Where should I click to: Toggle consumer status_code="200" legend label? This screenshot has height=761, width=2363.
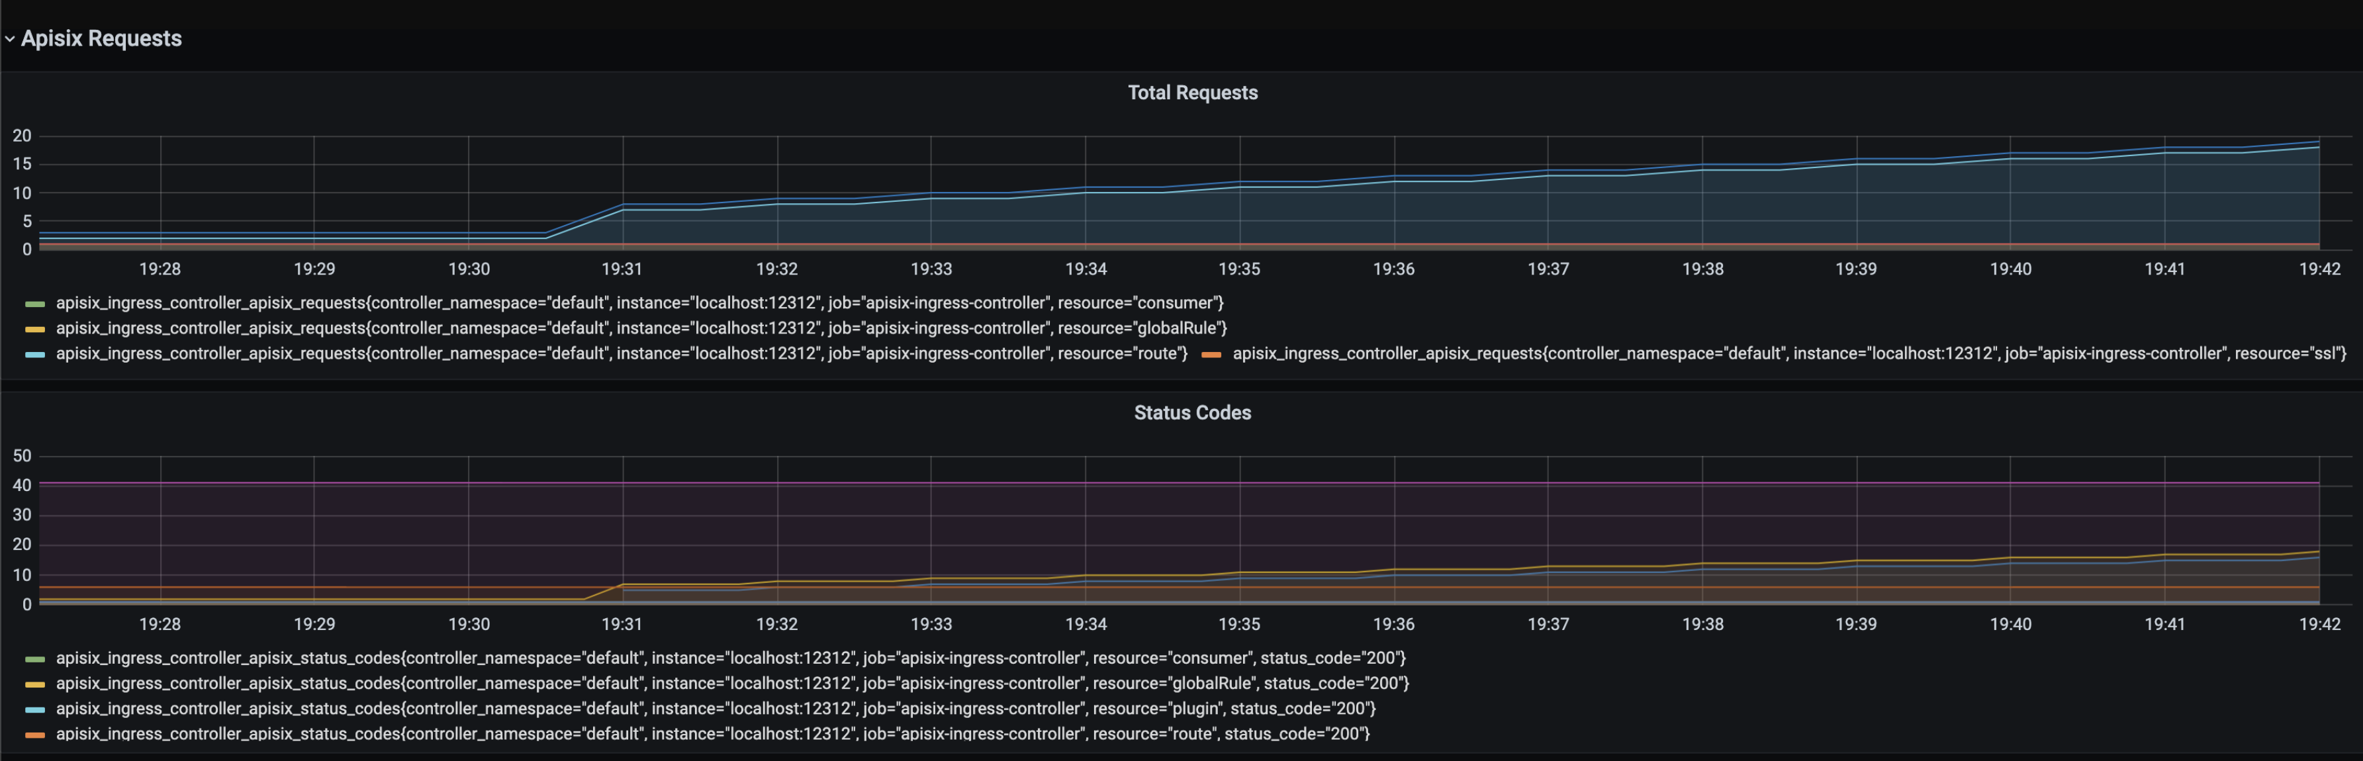click(730, 658)
